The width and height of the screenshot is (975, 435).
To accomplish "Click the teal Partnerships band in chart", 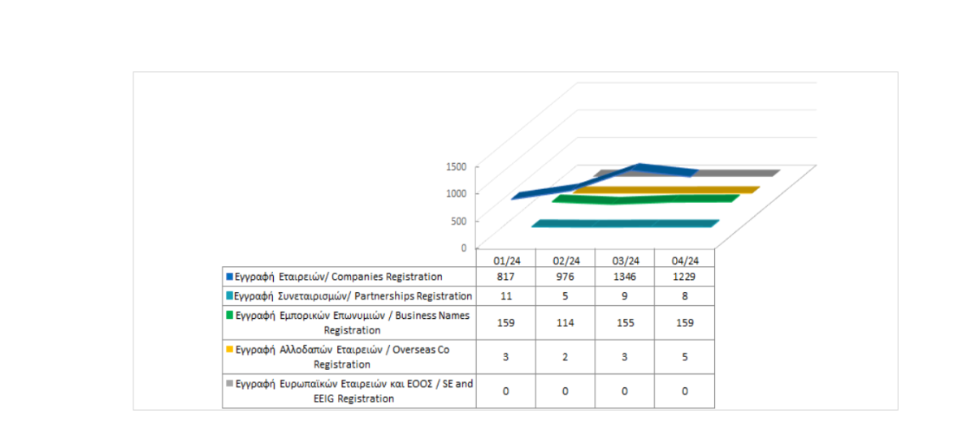I will click(626, 223).
